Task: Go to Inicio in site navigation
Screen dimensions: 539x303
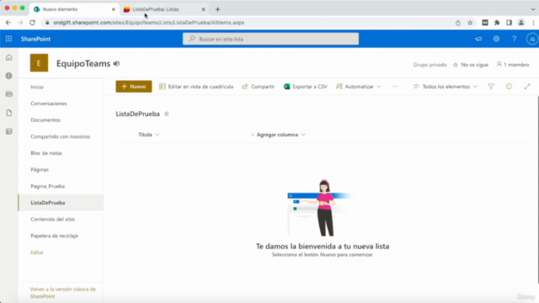Action: pos(37,87)
